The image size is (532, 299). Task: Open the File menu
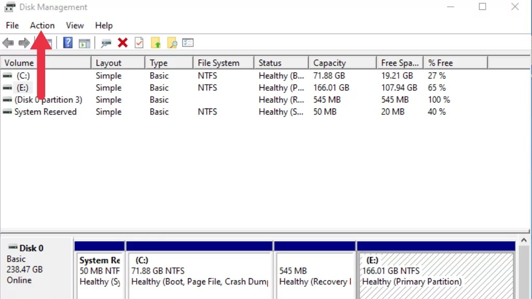click(x=11, y=25)
